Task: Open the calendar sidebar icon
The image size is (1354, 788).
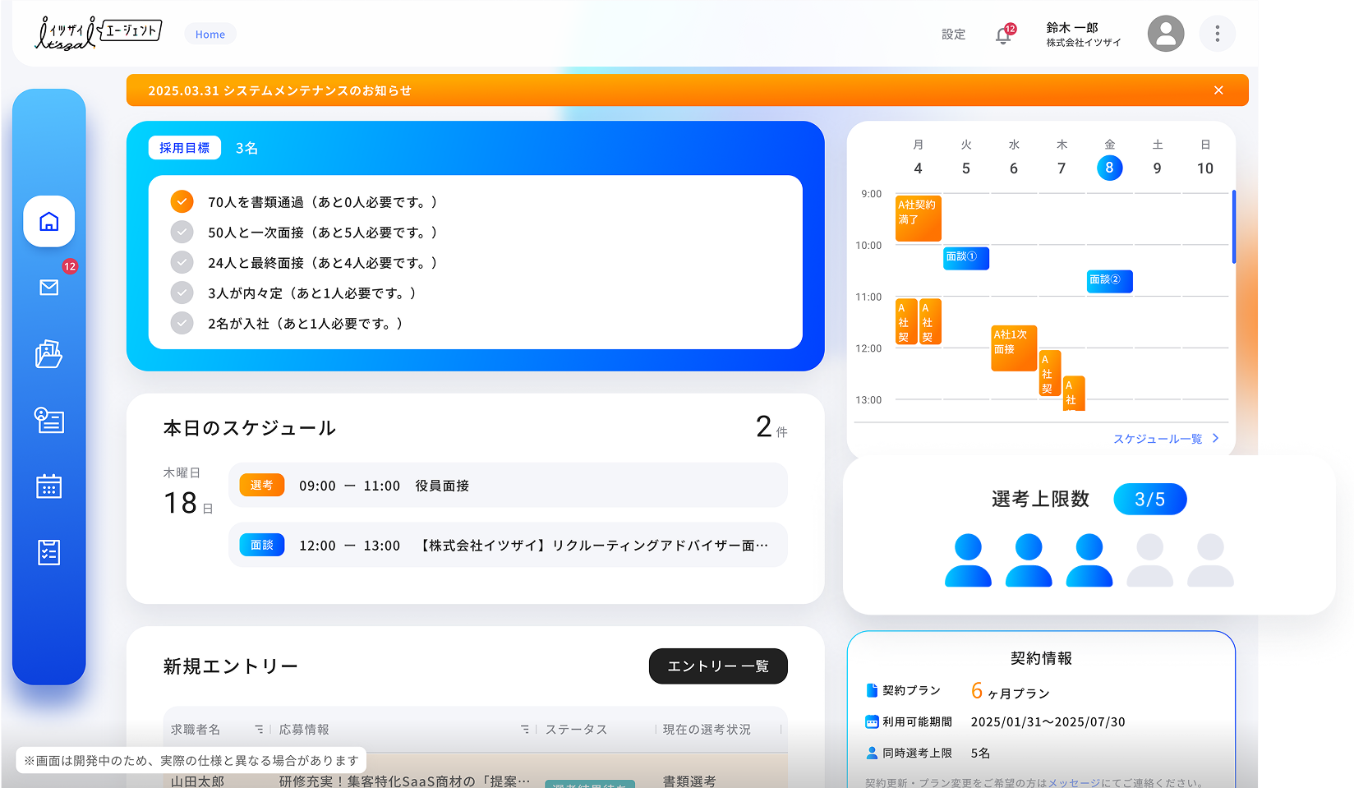Action: [x=49, y=486]
